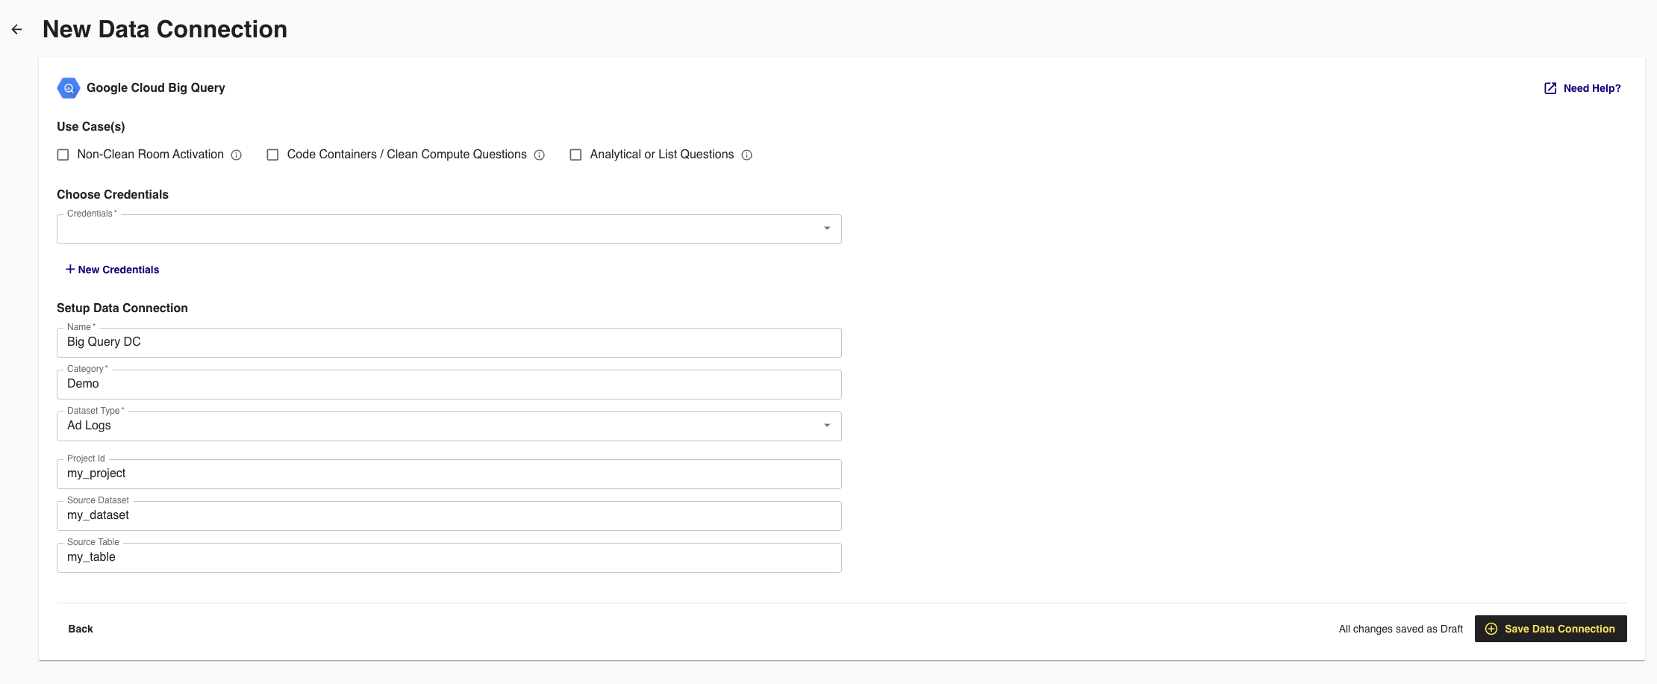Viewport: 1657px width, 684px height.
Task: Click the Back button at bottom left
Action: point(81,629)
